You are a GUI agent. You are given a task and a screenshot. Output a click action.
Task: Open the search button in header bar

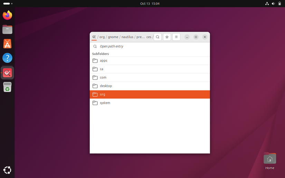coord(158,37)
